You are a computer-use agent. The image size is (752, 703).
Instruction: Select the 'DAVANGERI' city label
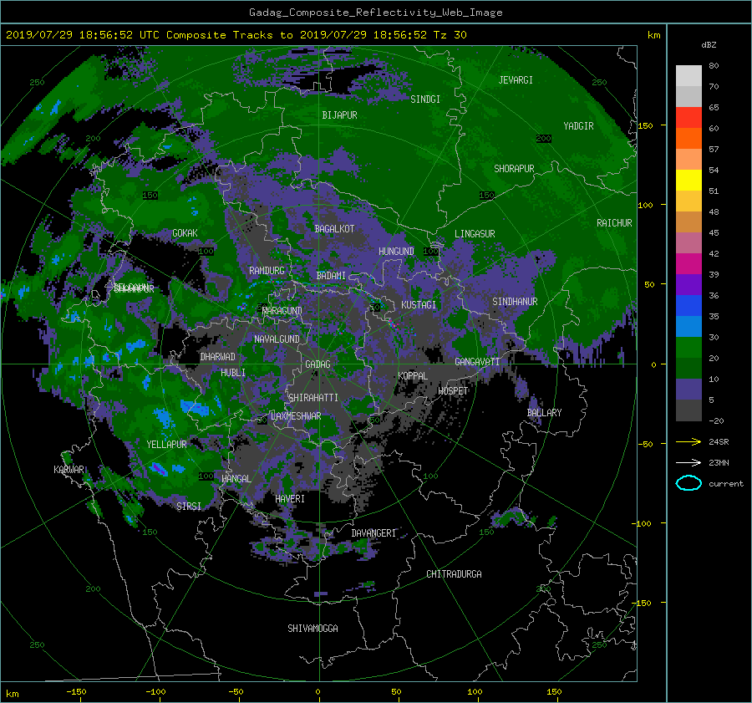(x=373, y=533)
